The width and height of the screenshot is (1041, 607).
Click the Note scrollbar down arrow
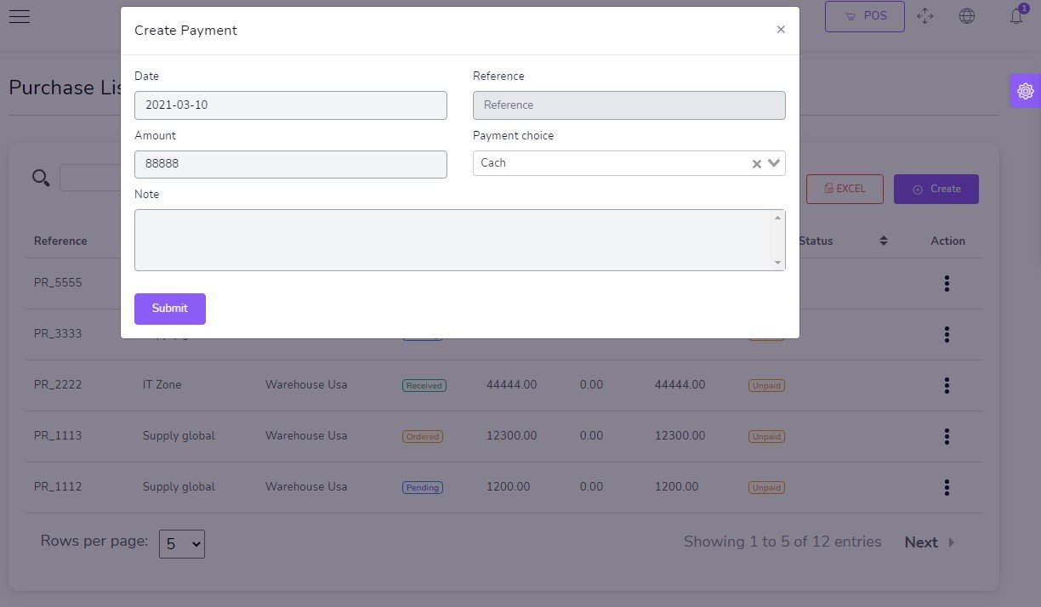777,263
